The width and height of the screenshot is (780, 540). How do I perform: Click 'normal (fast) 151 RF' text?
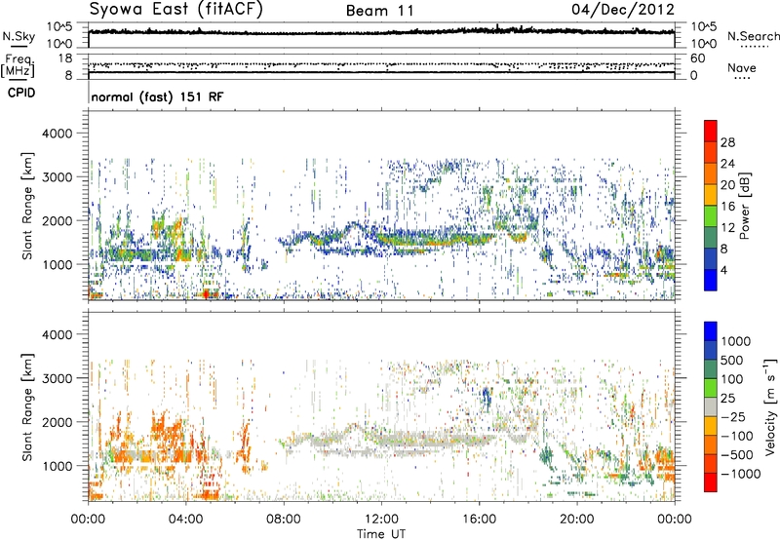tap(157, 96)
